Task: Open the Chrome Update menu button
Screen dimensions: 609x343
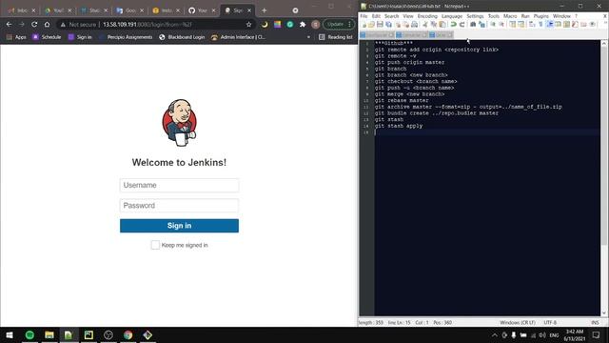Action: coord(339,24)
